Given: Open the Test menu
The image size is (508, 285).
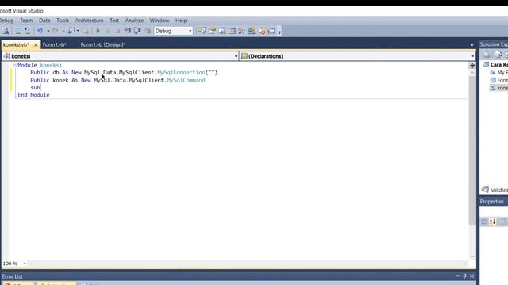Looking at the screenshot, I should click(114, 21).
